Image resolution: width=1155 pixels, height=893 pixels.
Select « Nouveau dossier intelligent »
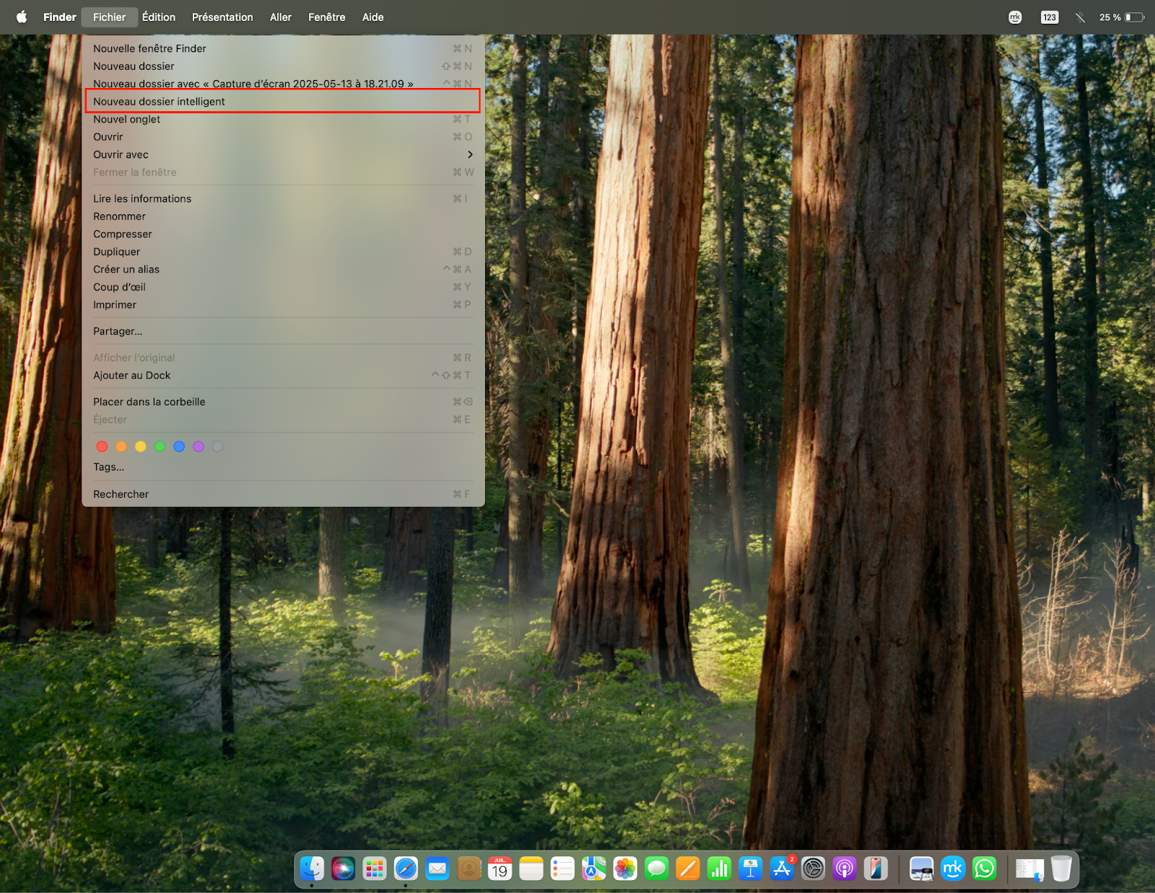pyautogui.click(x=159, y=101)
